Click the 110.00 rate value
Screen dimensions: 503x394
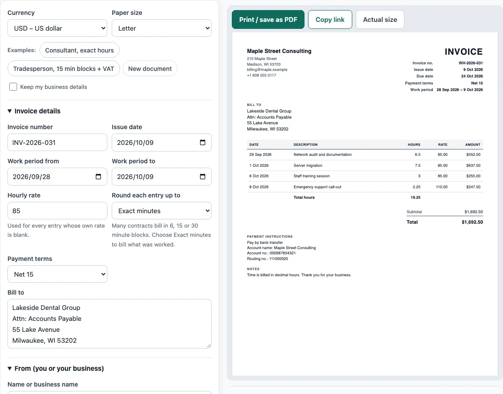pos(442,187)
